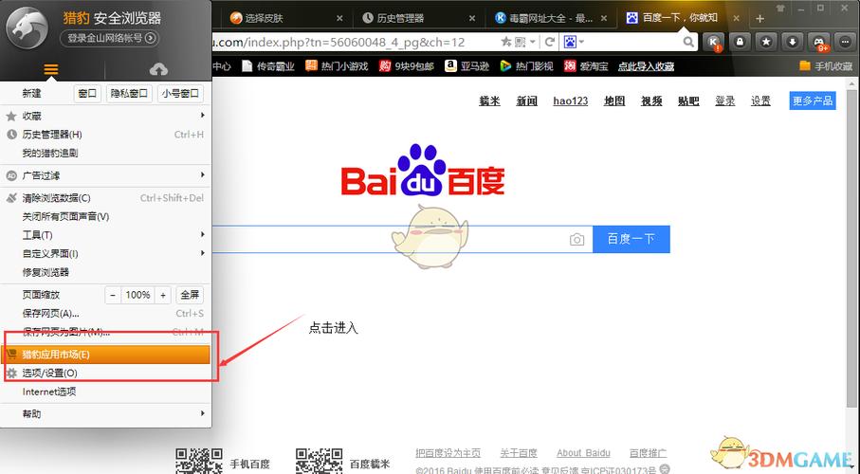The height and width of the screenshot is (474, 860).
Task: Open the 热门影视 bookmark
Action: (x=526, y=66)
